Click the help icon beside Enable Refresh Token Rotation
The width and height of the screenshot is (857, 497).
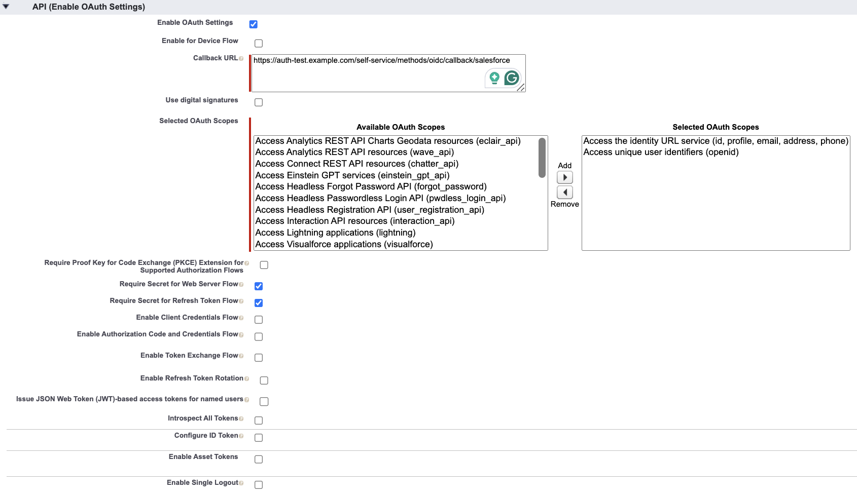247,378
